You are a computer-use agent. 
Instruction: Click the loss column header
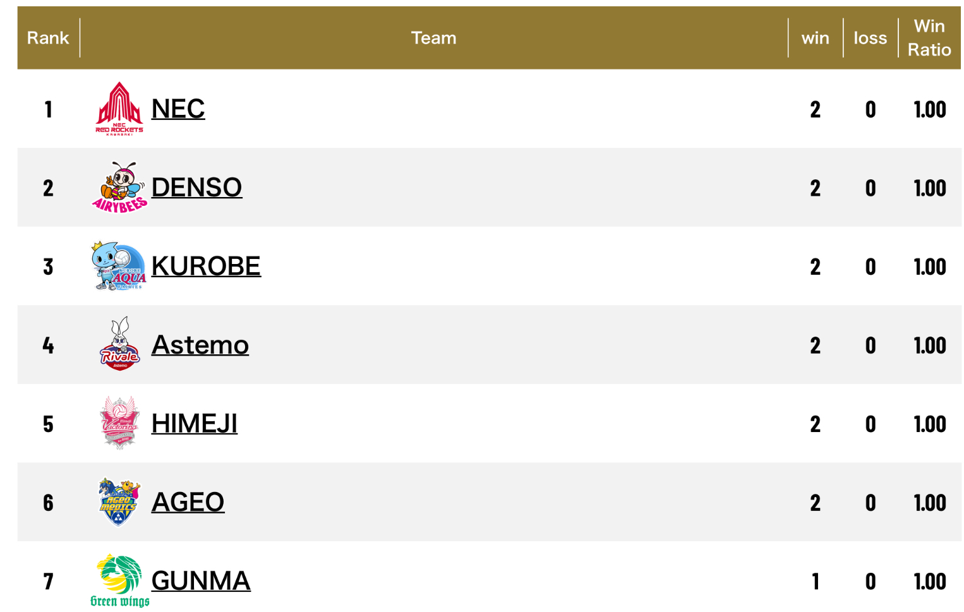(870, 38)
